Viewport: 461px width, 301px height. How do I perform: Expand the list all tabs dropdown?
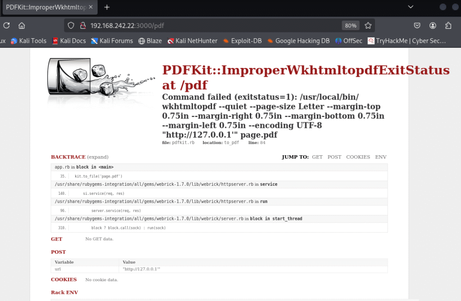point(411,7)
